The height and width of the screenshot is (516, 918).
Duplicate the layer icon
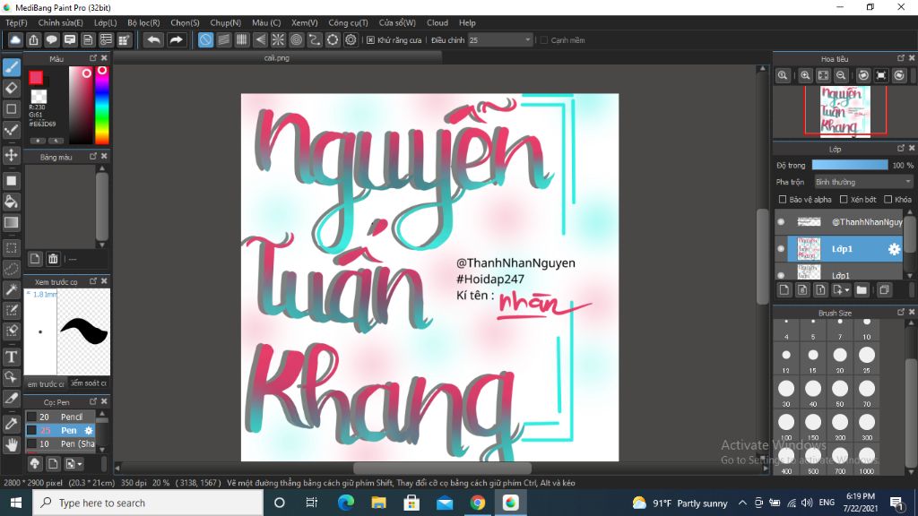[884, 289]
